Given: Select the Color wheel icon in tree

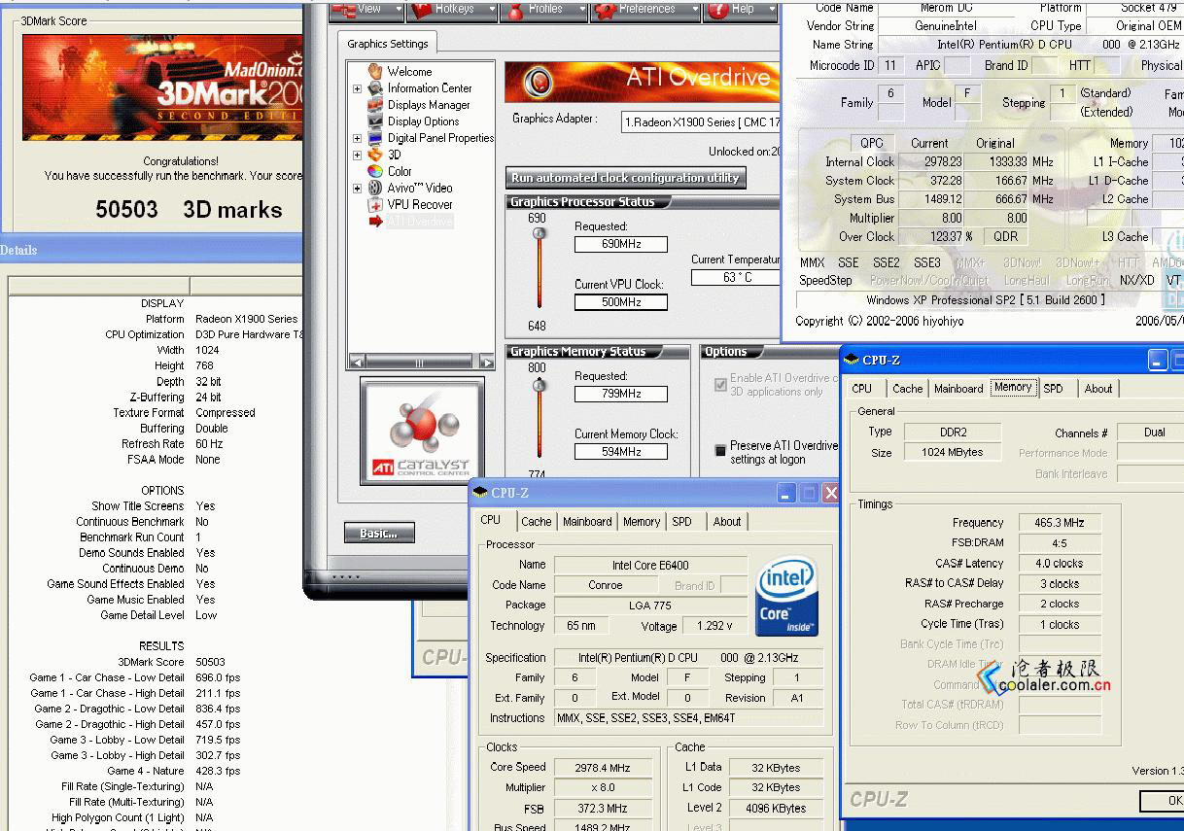Looking at the screenshot, I should pos(375,170).
